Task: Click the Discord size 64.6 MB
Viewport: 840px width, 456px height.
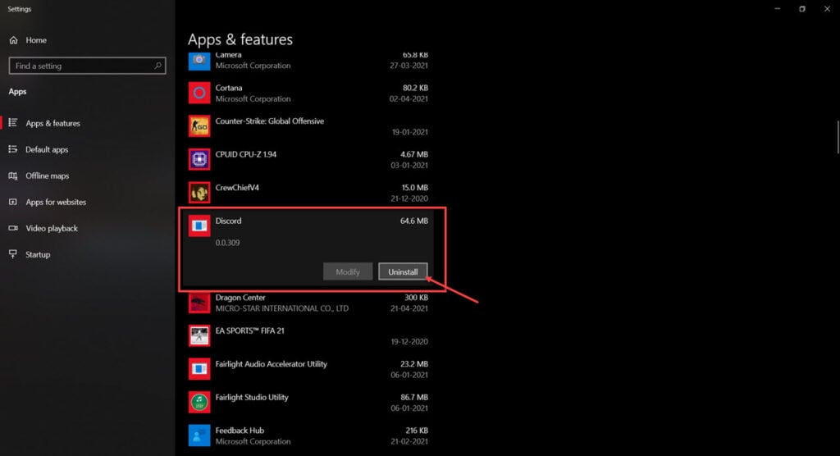Action: (x=414, y=221)
